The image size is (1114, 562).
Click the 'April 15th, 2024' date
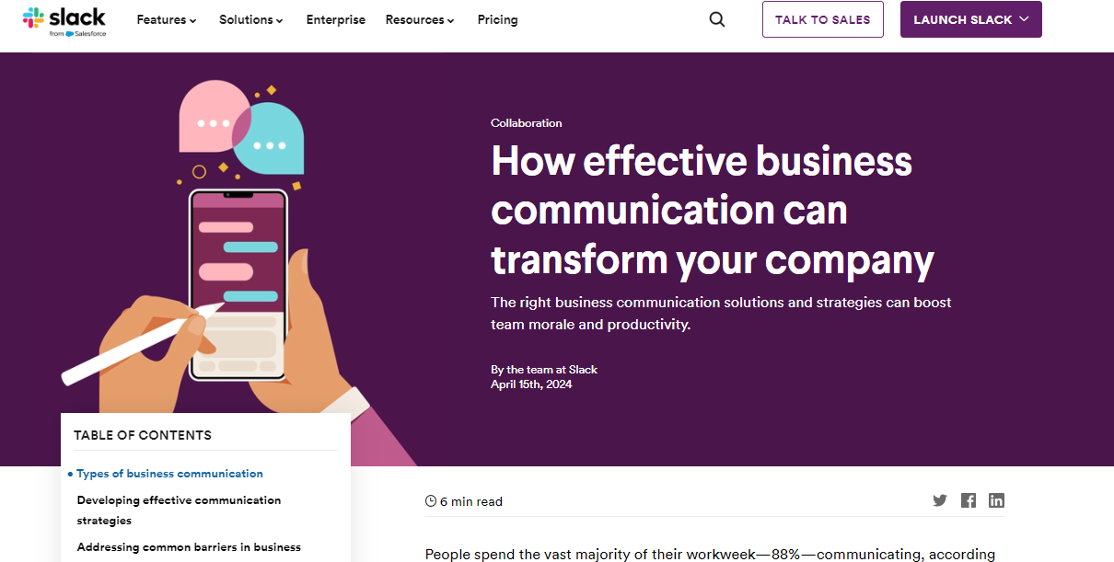[x=531, y=384]
